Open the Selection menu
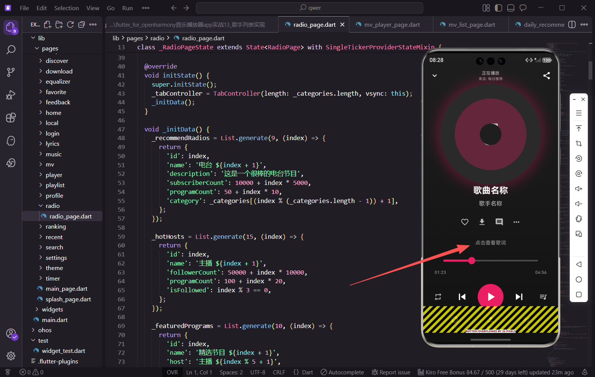 tap(66, 8)
